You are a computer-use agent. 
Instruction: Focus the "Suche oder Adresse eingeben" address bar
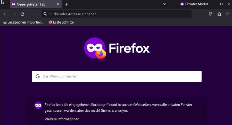116,14
